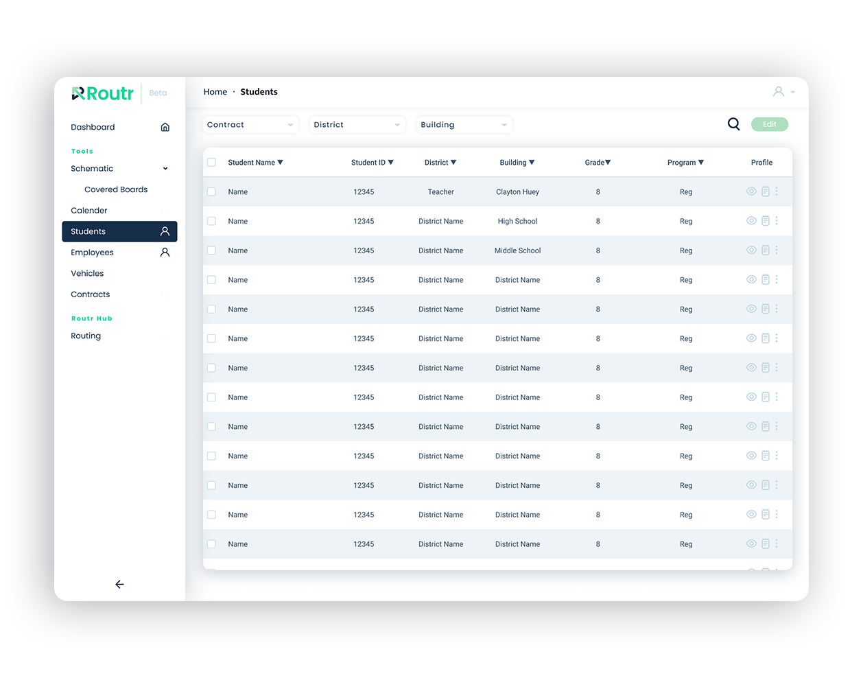The image size is (863, 678).
Task: Click the eye icon in the first row
Action: click(x=751, y=191)
